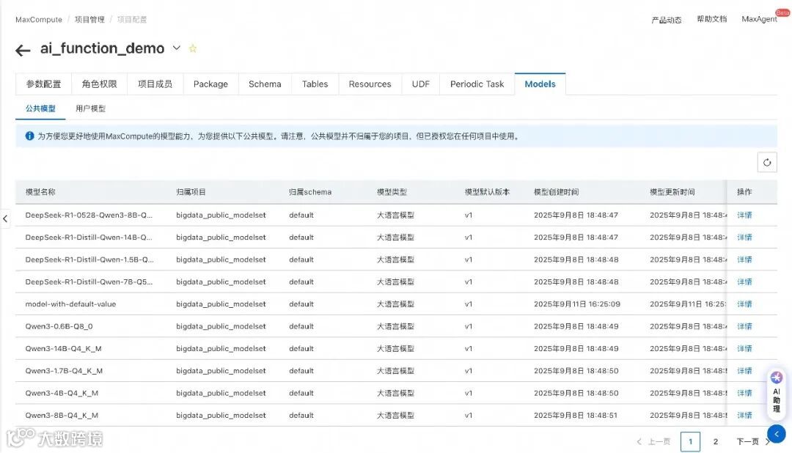Screen dimensions: 792x453
Task: Open the 项目成员 tab
Action: pyautogui.click(x=155, y=84)
